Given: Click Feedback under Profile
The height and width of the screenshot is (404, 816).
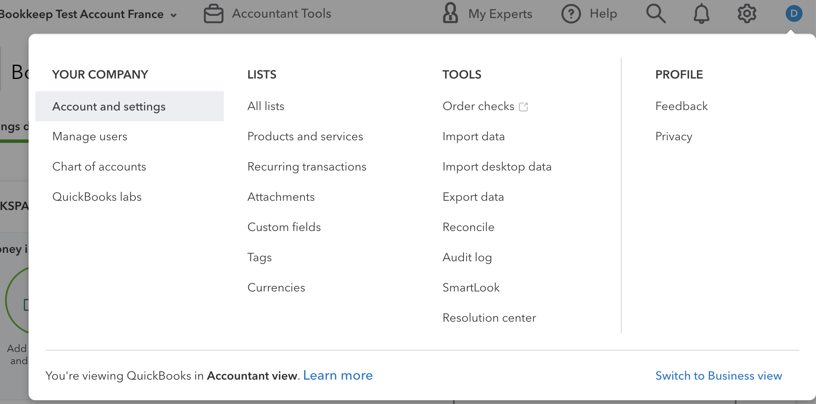Looking at the screenshot, I should [x=681, y=106].
